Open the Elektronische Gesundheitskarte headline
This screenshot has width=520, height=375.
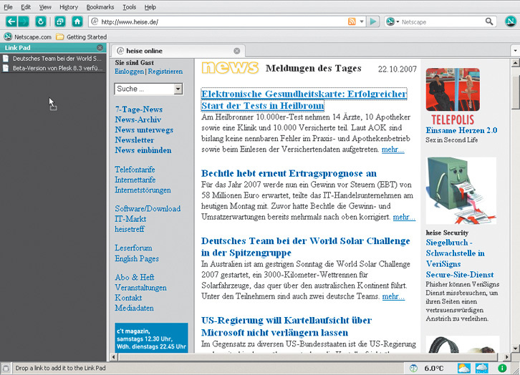pyautogui.click(x=304, y=99)
